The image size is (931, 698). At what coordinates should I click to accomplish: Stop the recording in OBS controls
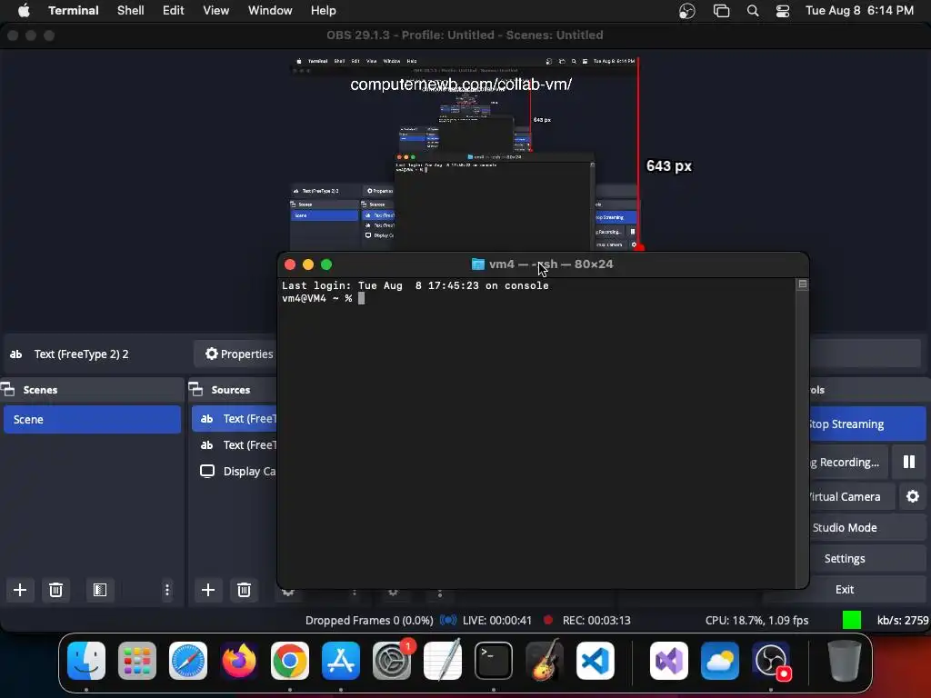[848, 463]
